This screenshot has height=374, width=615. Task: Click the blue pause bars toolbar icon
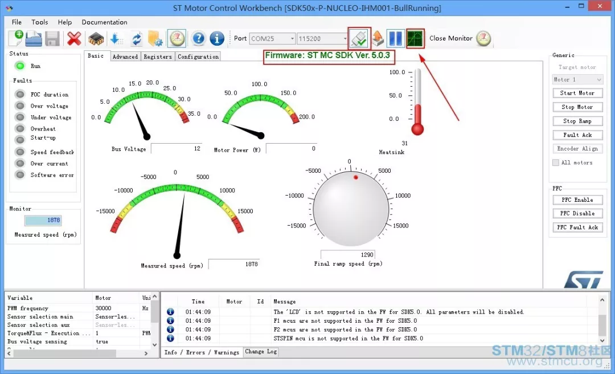point(395,39)
